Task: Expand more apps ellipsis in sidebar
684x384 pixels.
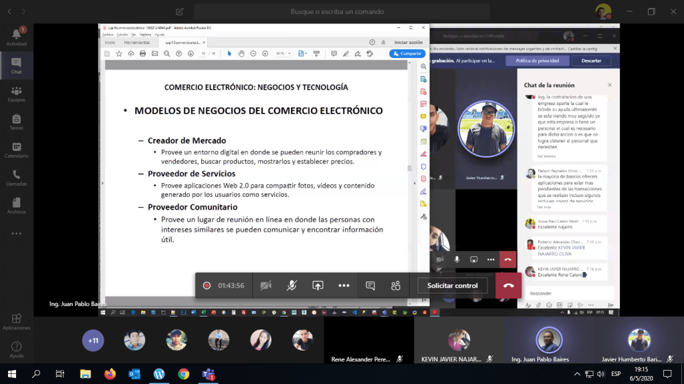Action: point(16,234)
